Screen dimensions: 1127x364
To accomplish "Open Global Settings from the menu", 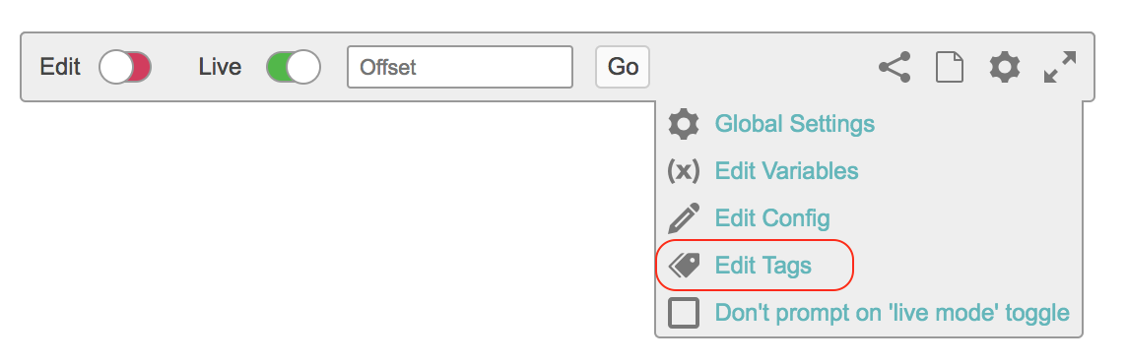I will 794,124.
